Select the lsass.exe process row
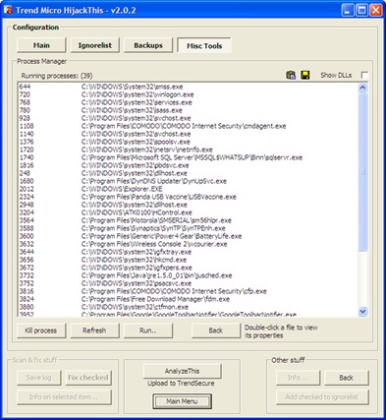The image size is (386, 420). coord(189,110)
